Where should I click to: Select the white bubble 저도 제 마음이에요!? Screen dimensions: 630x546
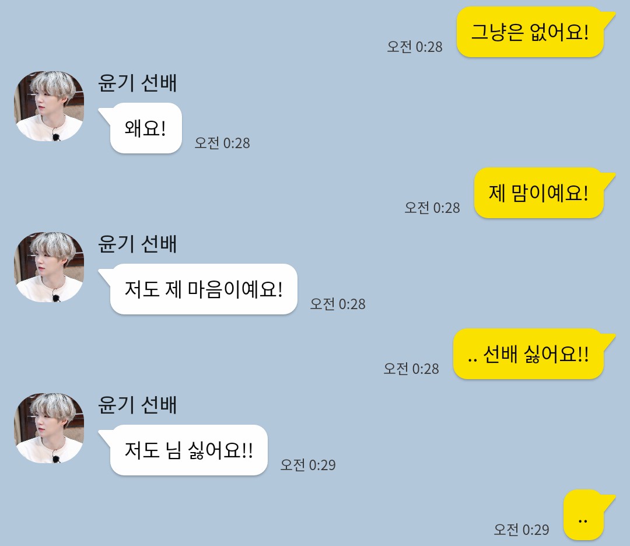point(198,289)
